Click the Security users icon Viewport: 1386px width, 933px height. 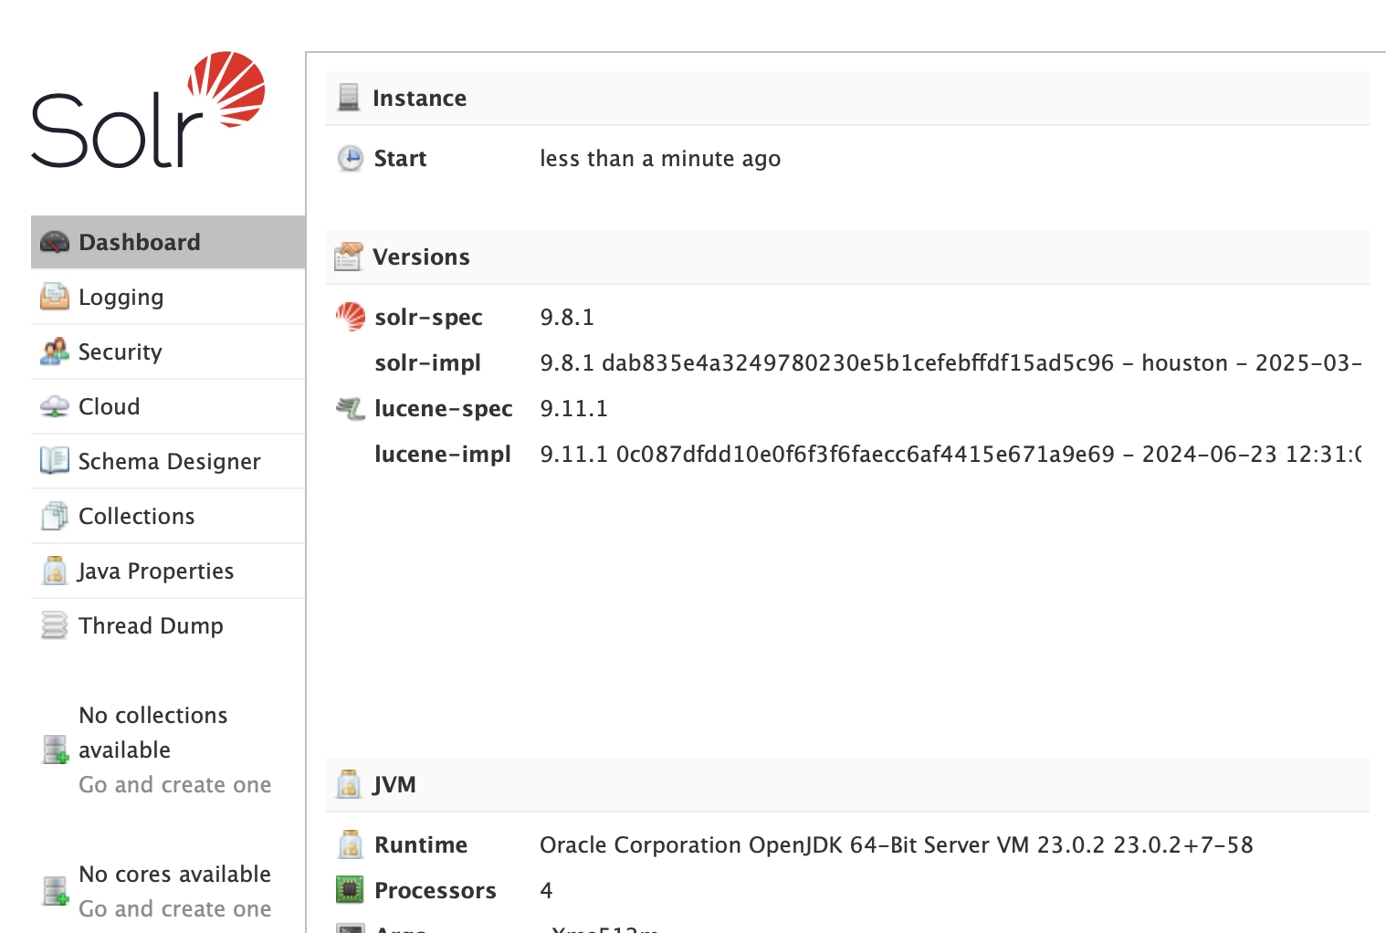tap(55, 351)
